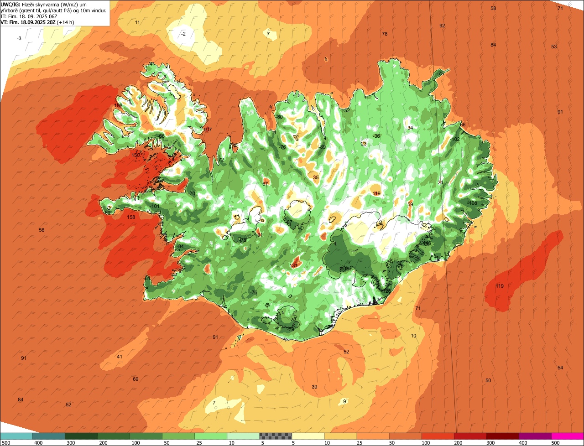Select the ocean value 10 southeast of Iceland
The height and width of the screenshot is (446, 584).
pyautogui.click(x=413, y=336)
